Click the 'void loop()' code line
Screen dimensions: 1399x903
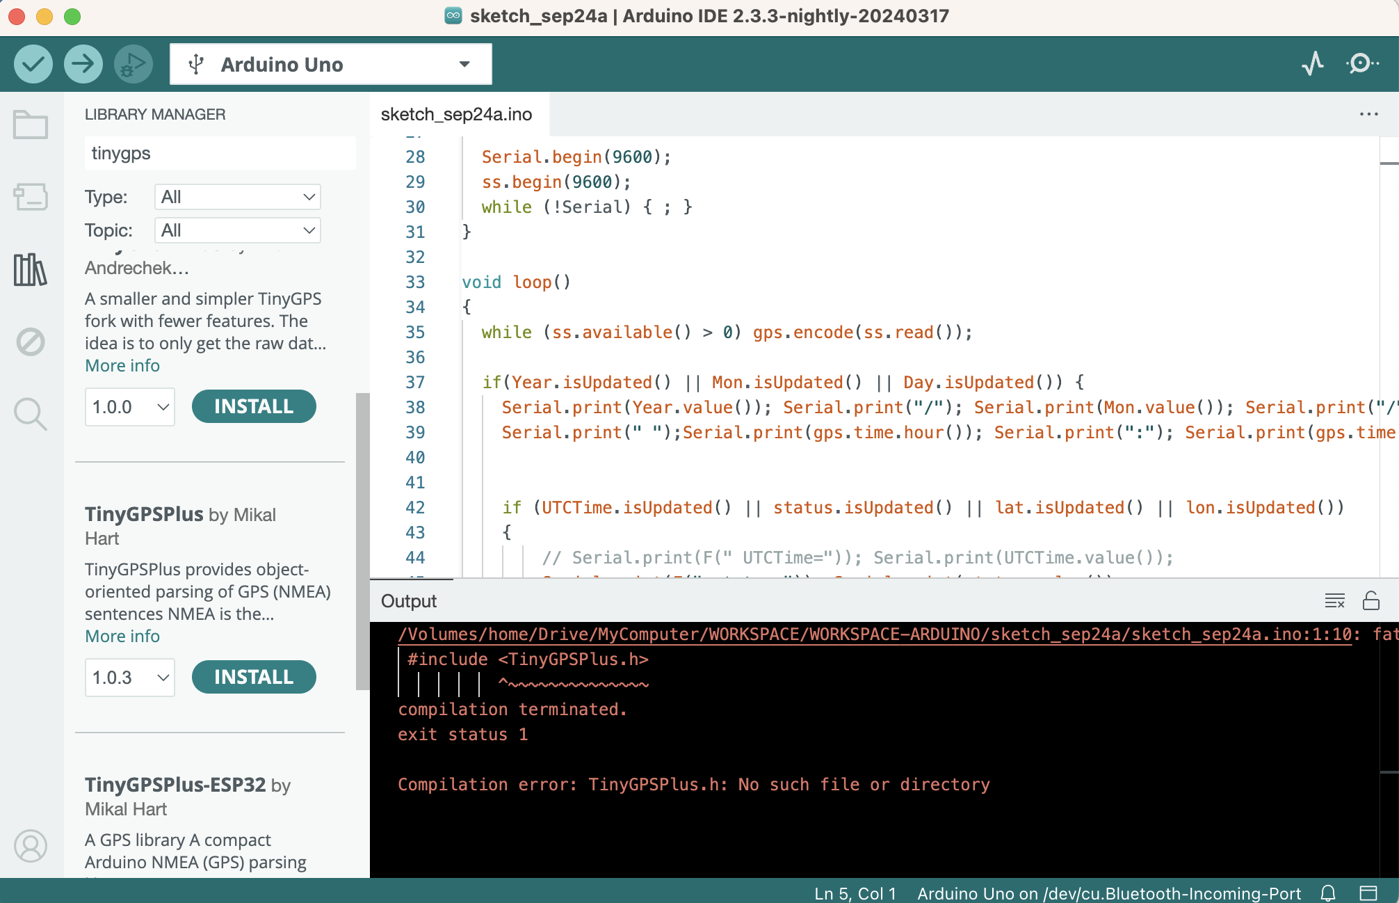(517, 282)
